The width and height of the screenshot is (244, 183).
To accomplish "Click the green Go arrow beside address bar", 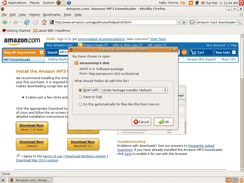I will pyautogui.click(x=184, y=22).
